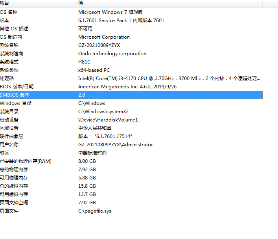Select the 用户名称 row label
The width and height of the screenshot is (278, 239).
coord(9,145)
